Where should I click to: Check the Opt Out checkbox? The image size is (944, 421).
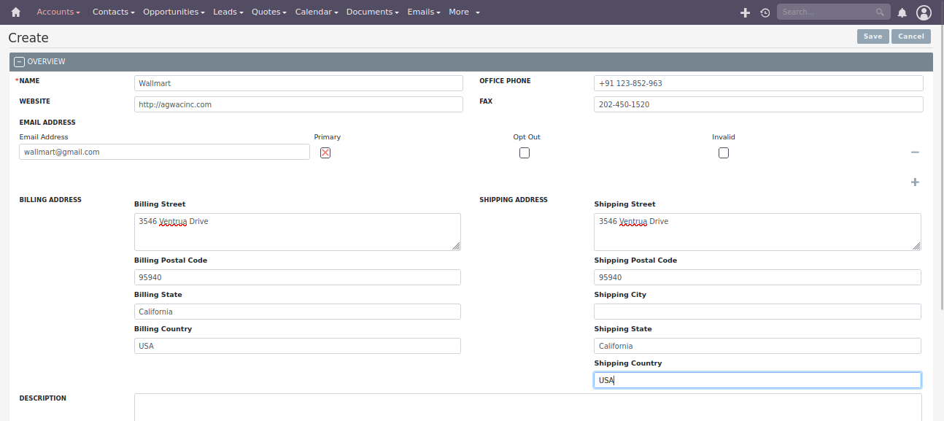point(525,153)
